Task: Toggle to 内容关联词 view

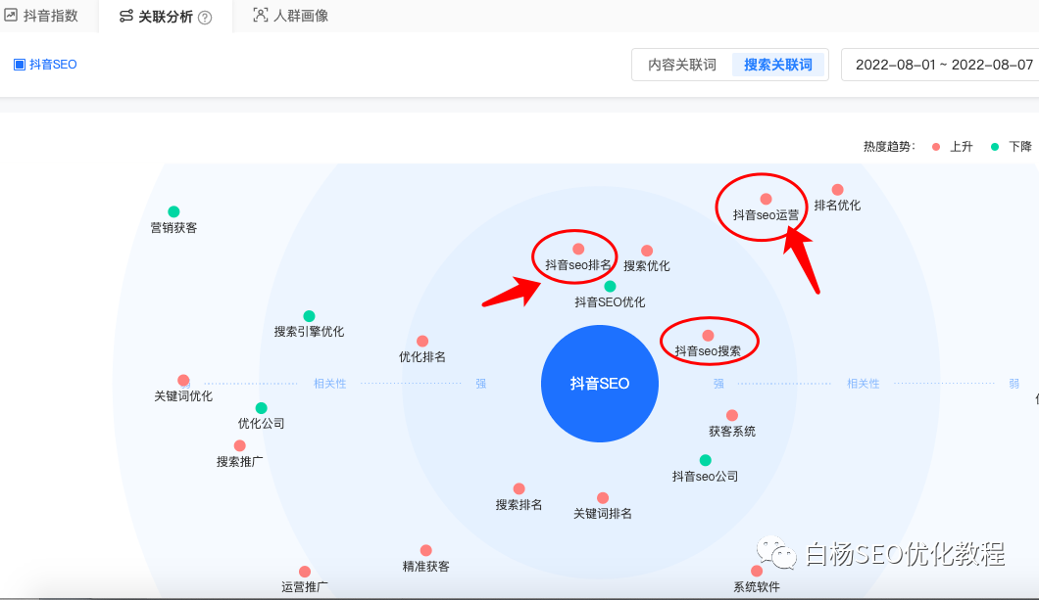Action: point(681,65)
